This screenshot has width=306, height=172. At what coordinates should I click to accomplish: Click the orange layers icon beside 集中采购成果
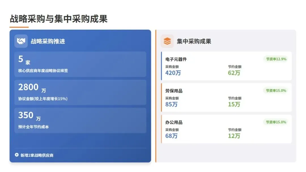point(167,41)
